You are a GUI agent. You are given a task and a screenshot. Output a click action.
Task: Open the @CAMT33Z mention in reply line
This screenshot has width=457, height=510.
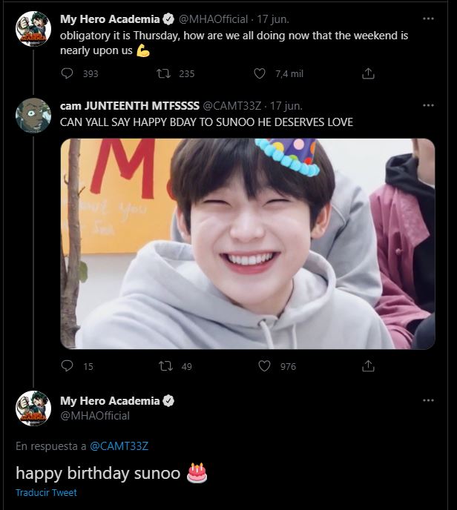(x=119, y=446)
